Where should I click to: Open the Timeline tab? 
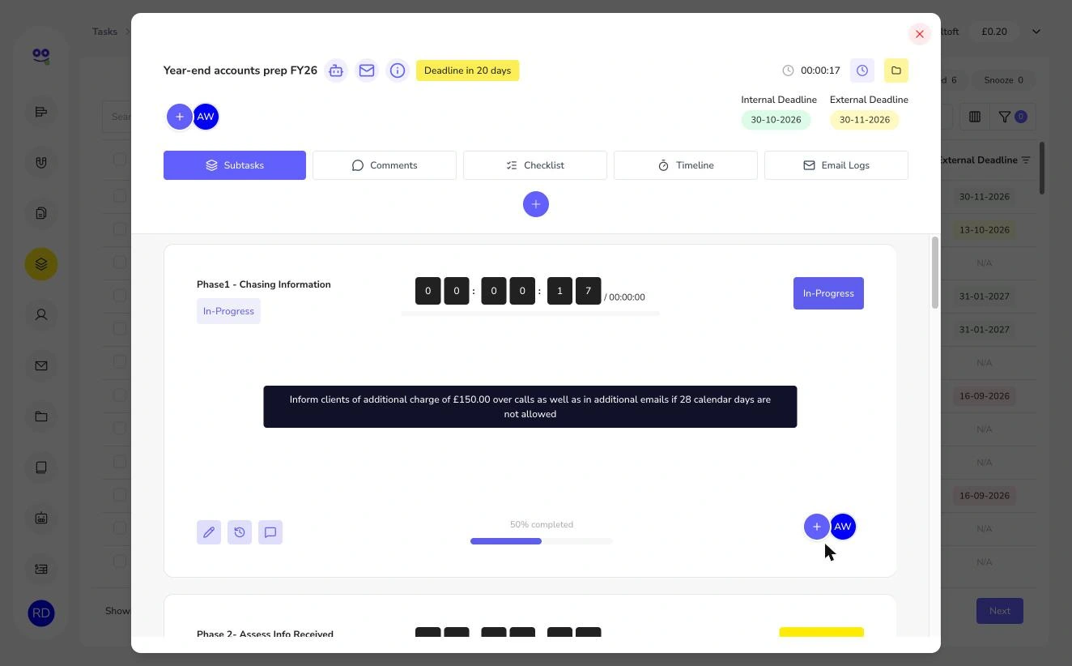point(686,165)
